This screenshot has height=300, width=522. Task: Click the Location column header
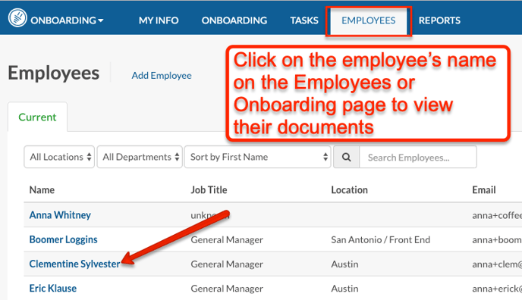tap(349, 190)
